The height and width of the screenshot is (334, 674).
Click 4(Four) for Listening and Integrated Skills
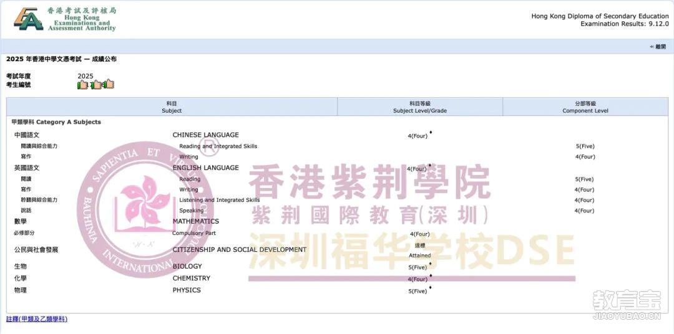[x=584, y=200]
